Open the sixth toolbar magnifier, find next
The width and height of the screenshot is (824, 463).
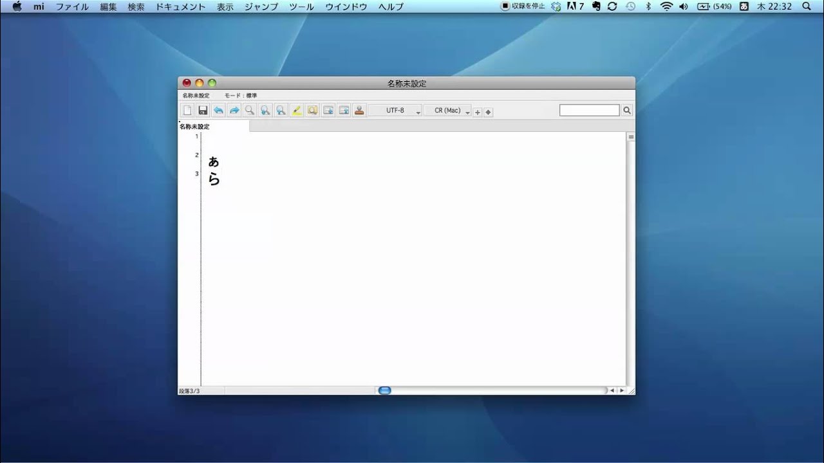click(x=265, y=110)
